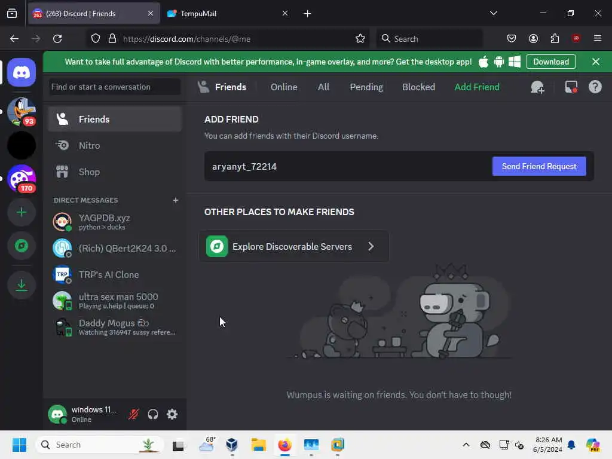Click the green plus Add a Server icon
612x459 pixels.
click(22, 212)
